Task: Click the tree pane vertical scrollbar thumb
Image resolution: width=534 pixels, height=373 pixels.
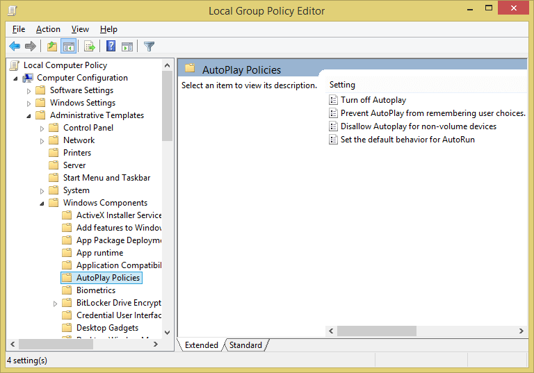Action: point(167,106)
